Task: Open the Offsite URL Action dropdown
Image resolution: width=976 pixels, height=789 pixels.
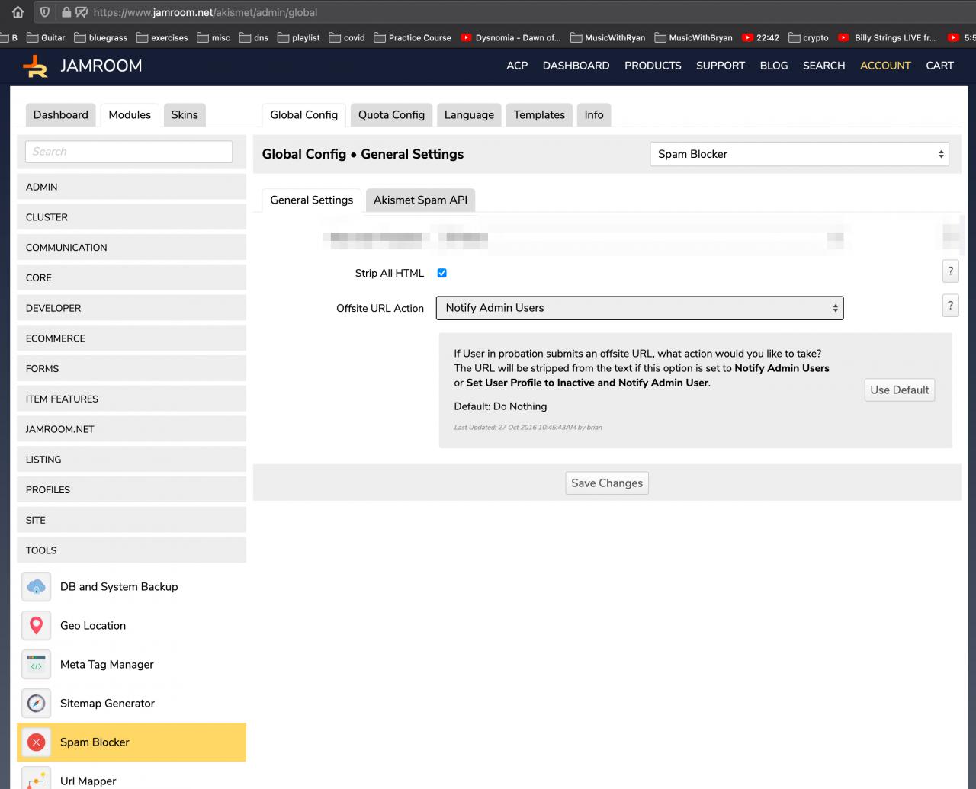Action: (639, 308)
